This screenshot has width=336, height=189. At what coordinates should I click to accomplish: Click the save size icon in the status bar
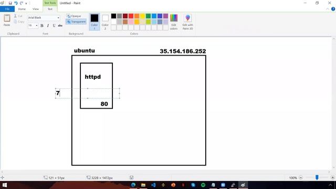131,177
